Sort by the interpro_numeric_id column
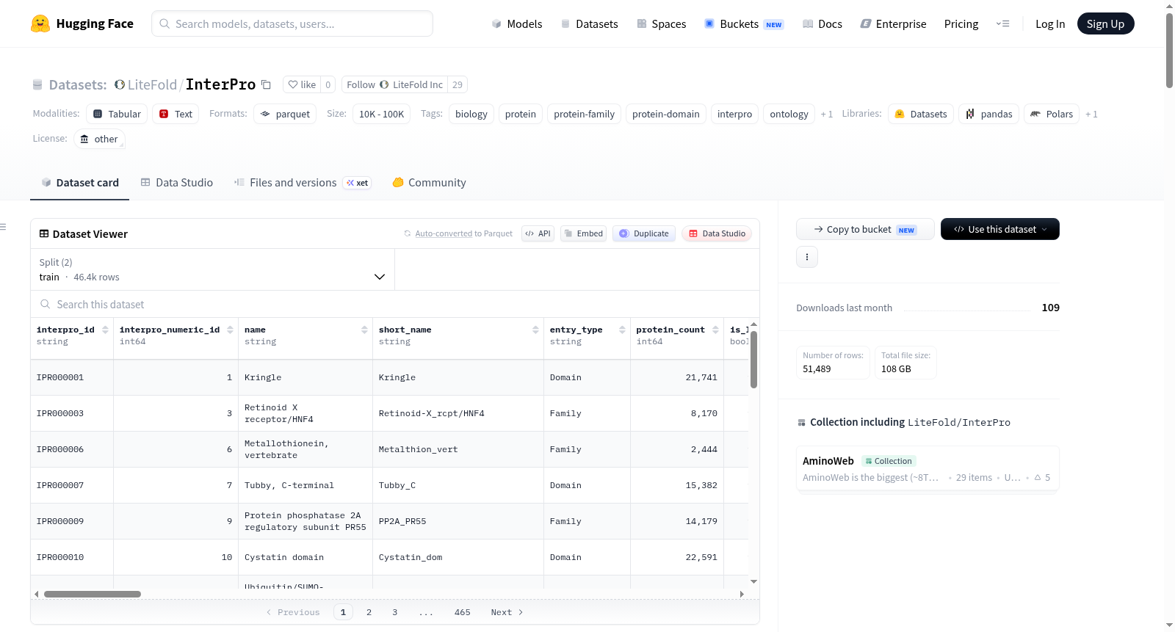 point(230,330)
